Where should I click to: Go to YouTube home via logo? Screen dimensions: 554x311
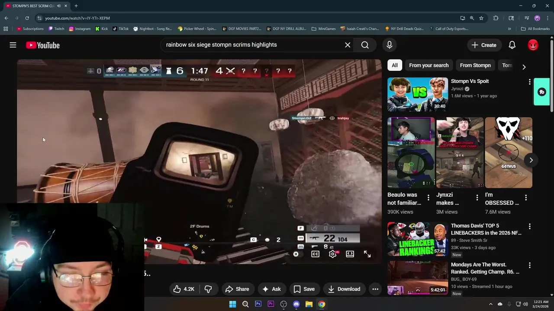coord(42,45)
